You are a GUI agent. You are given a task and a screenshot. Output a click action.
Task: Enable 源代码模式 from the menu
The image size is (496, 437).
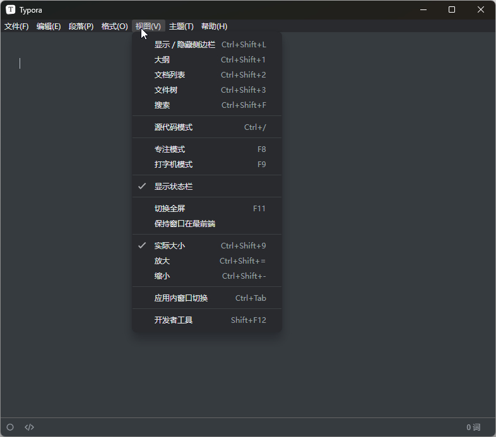(x=207, y=127)
